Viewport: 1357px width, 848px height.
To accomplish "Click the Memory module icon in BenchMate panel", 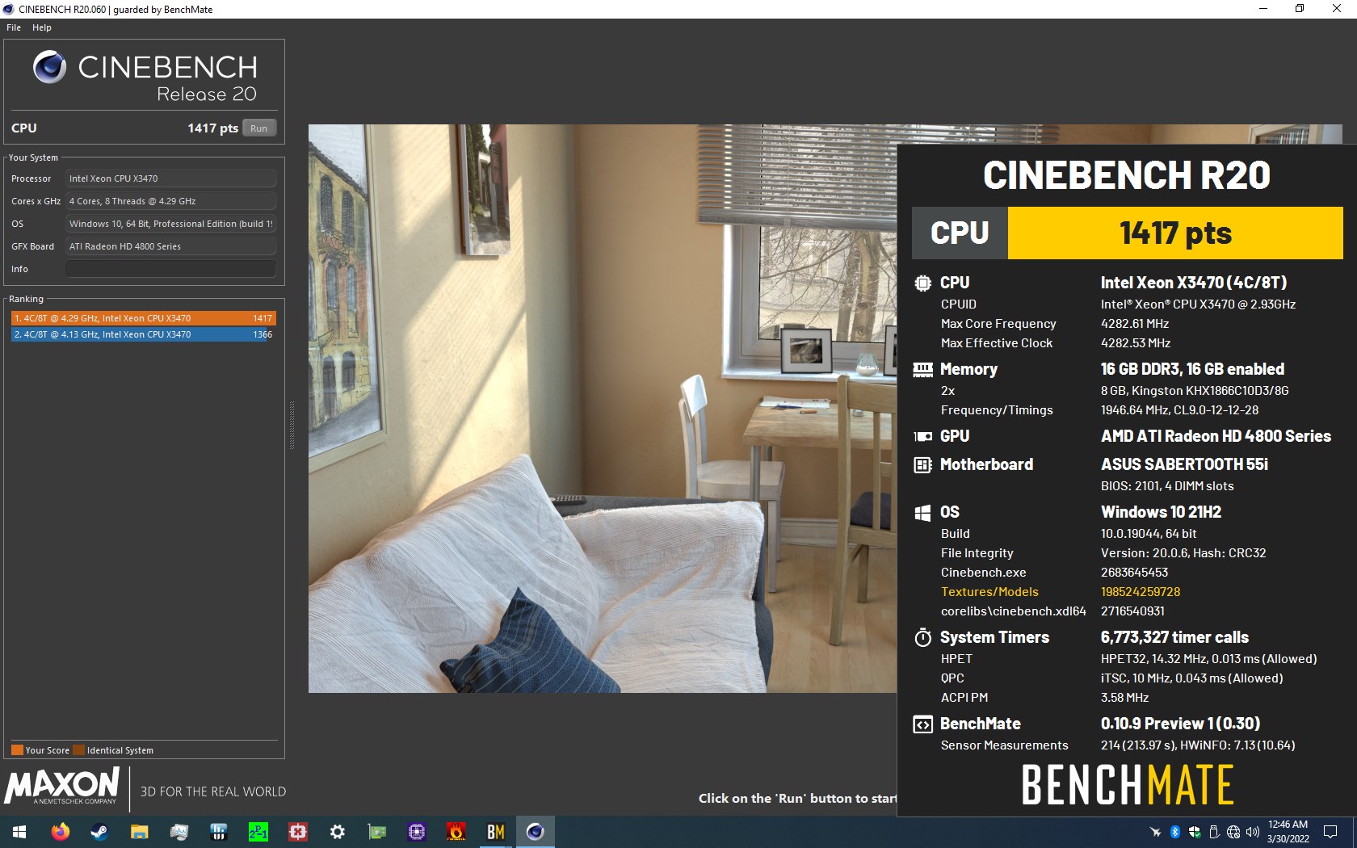I will coord(922,369).
